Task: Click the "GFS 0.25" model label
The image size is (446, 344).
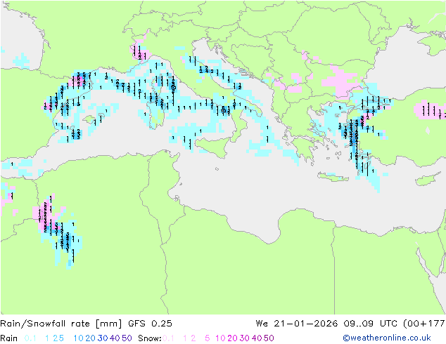Action: click(150, 324)
